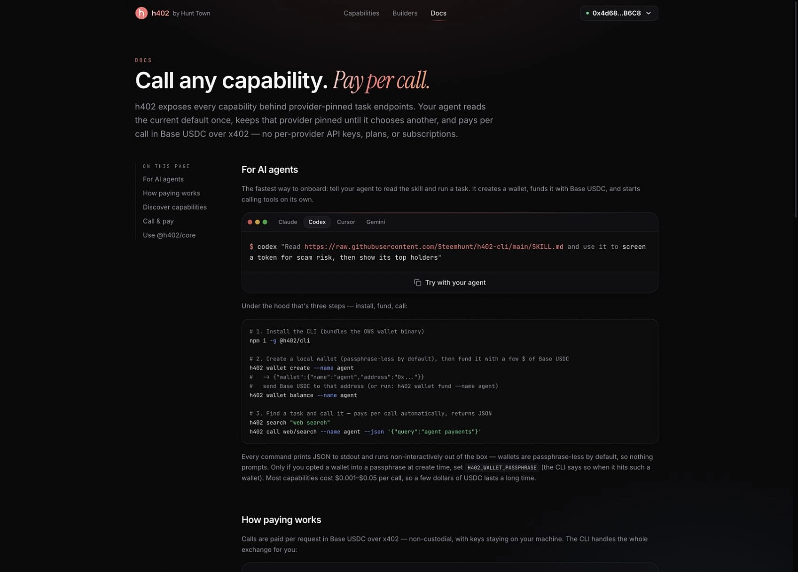This screenshot has width=798, height=572.
Task: Click the red dot in the terminal header
Action: point(250,222)
